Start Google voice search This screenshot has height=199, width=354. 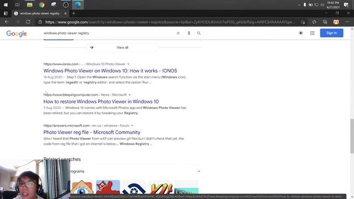189,33
